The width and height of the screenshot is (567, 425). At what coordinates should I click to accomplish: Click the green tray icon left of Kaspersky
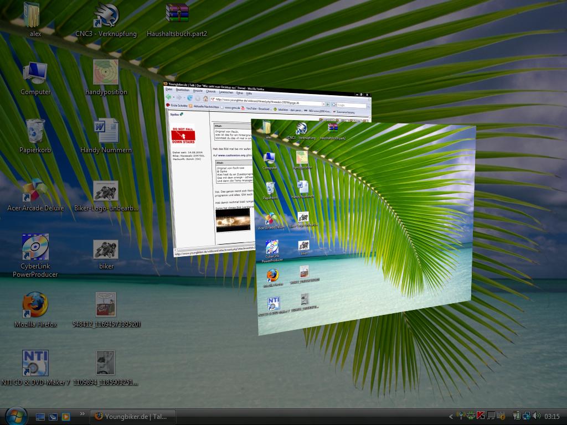[x=471, y=416]
